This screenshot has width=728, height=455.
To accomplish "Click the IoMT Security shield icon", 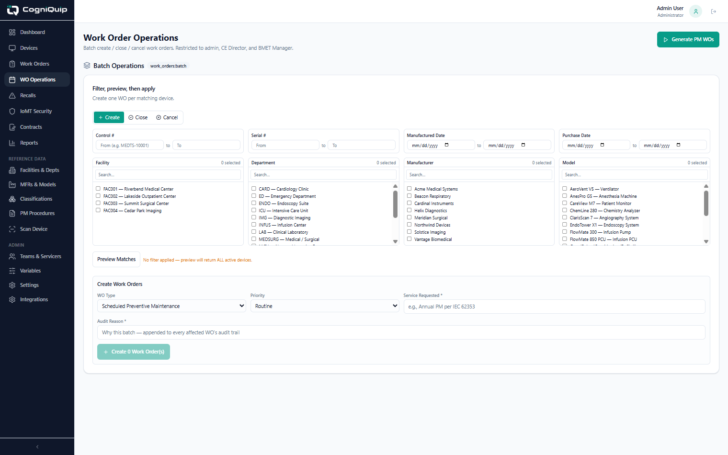I will [x=12, y=111].
